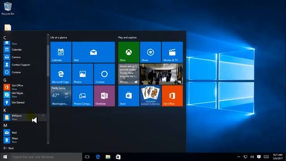Open Camera in the apps list
Viewport: 286px width, 161px height.
25,57
